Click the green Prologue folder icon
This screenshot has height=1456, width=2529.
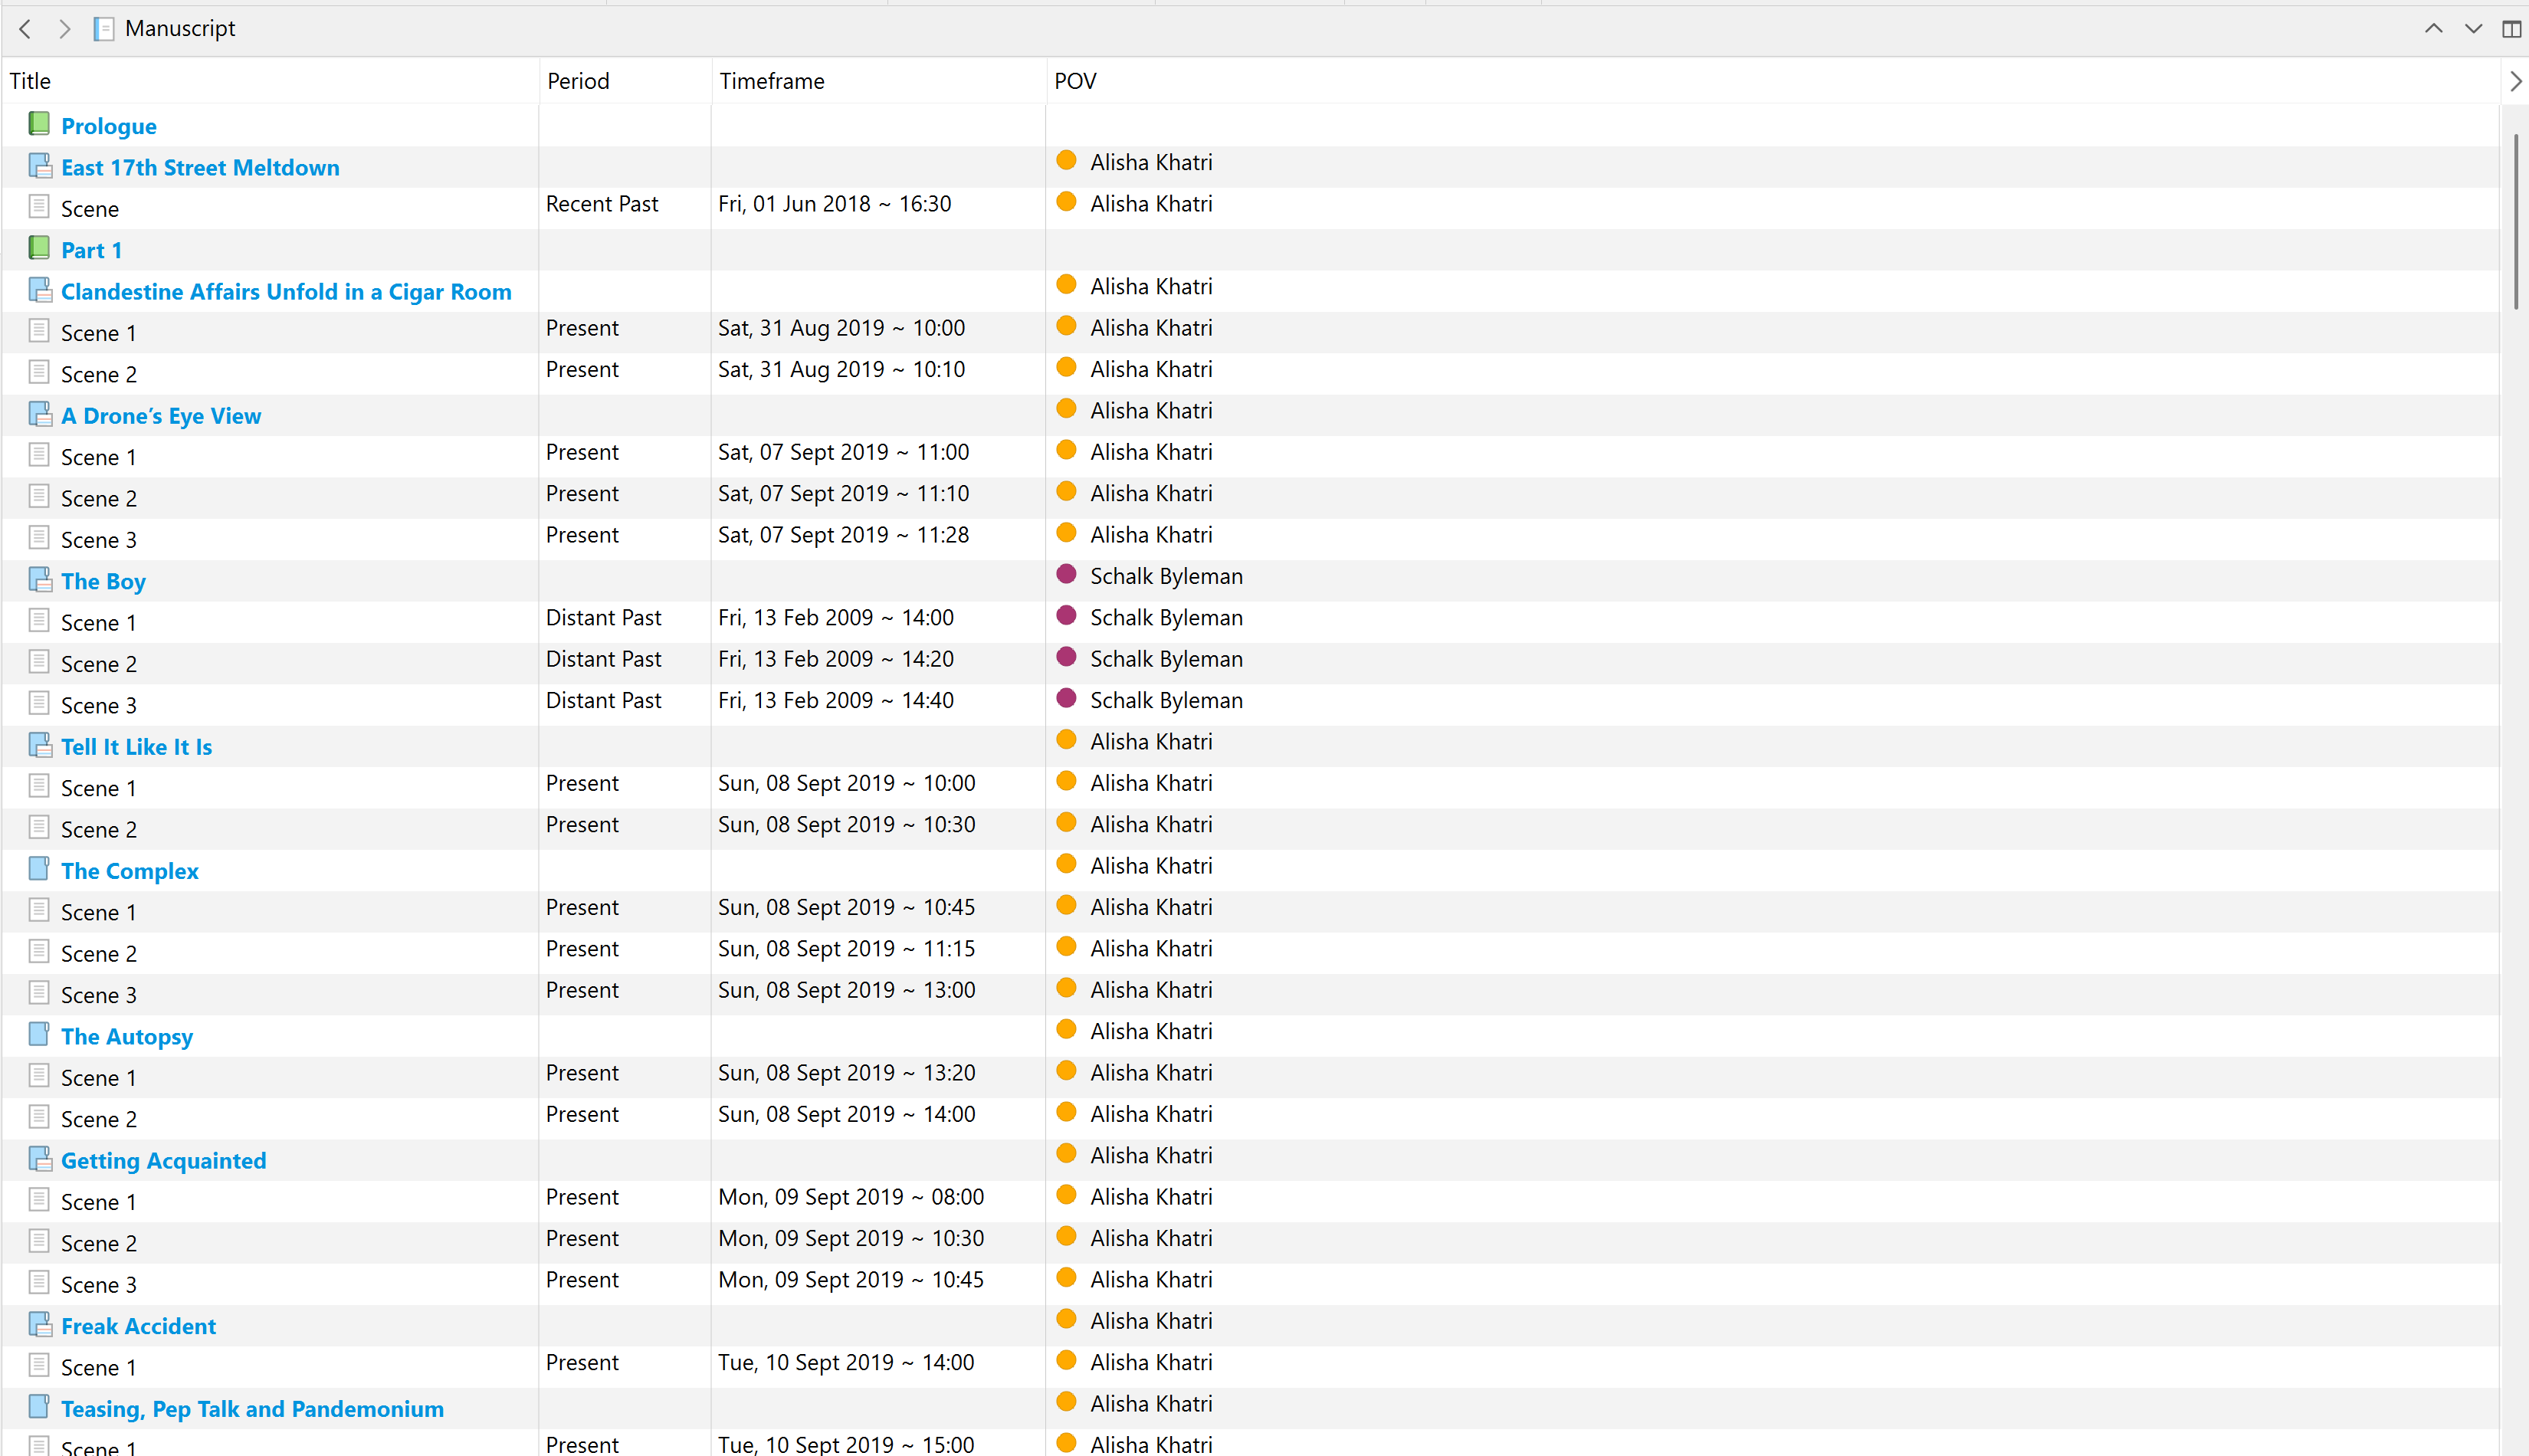click(x=39, y=124)
